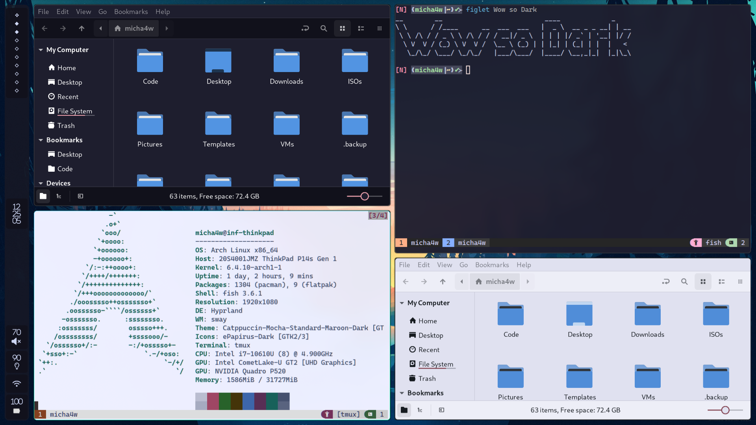Click the right path arrow in the dark file manager

click(167, 28)
